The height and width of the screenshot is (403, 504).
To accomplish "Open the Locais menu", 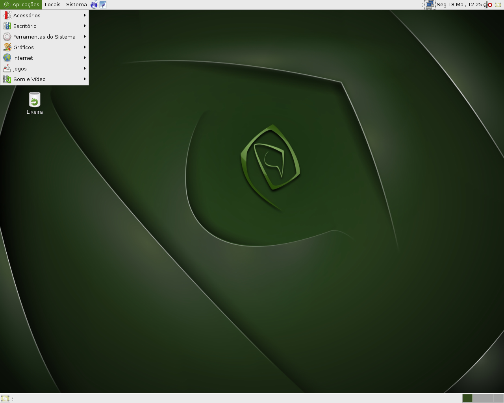I will (x=53, y=5).
